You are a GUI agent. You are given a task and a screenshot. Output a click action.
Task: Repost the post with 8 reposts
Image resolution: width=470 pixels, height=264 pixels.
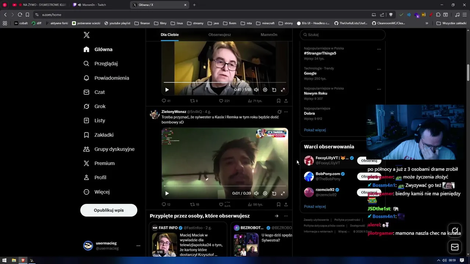194,101
